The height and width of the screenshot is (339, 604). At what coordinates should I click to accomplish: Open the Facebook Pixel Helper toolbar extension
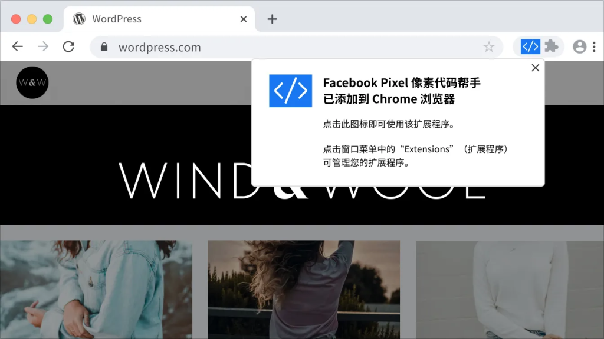[530, 47]
